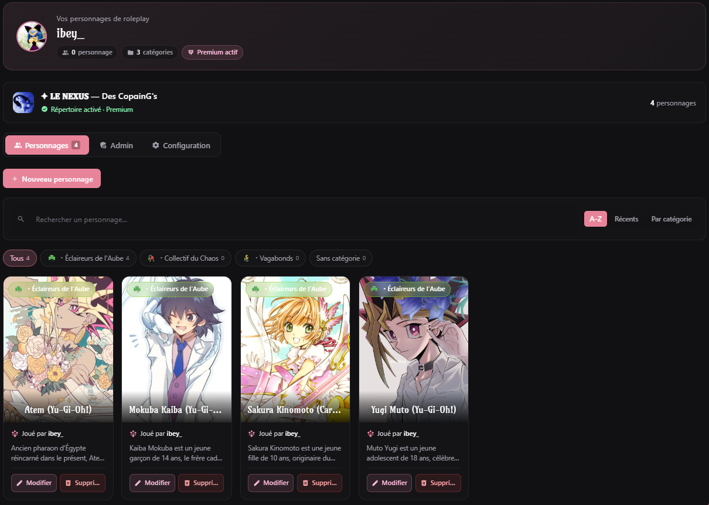Click the Éclaireurs de l'Aube badge on Atem card
This screenshot has width=709, height=505.
[52, 289]
